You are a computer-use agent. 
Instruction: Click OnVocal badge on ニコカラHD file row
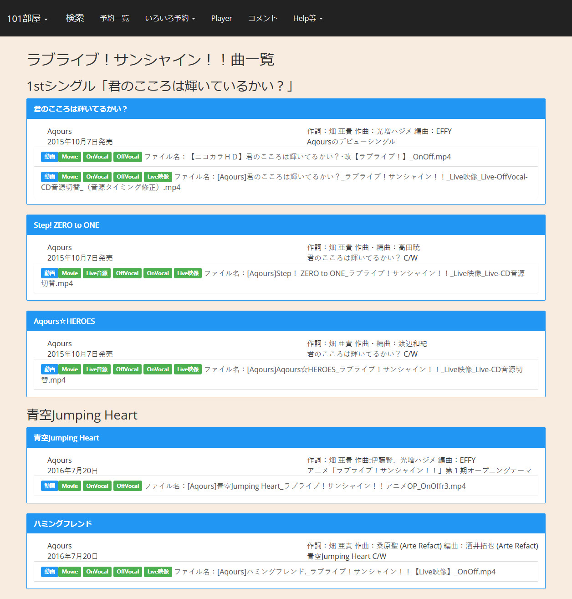97,157
